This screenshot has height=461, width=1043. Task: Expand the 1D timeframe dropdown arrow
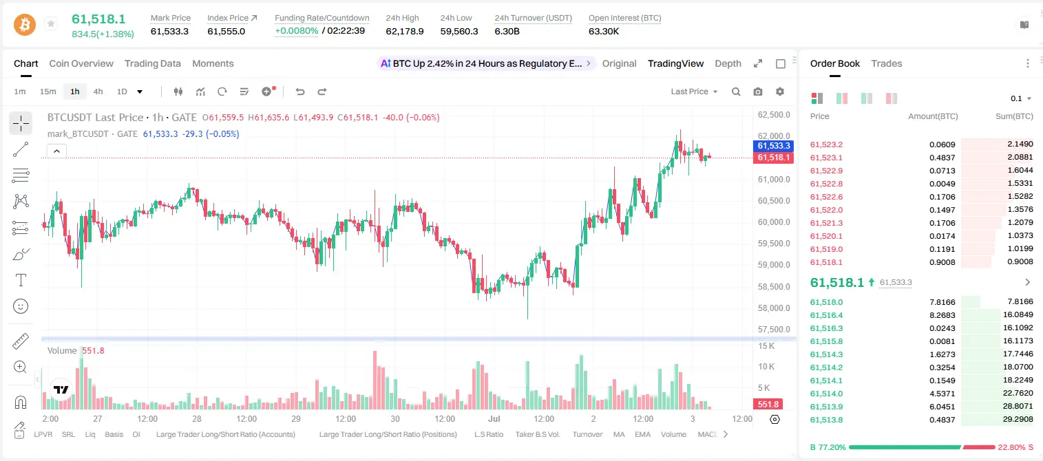140,92
